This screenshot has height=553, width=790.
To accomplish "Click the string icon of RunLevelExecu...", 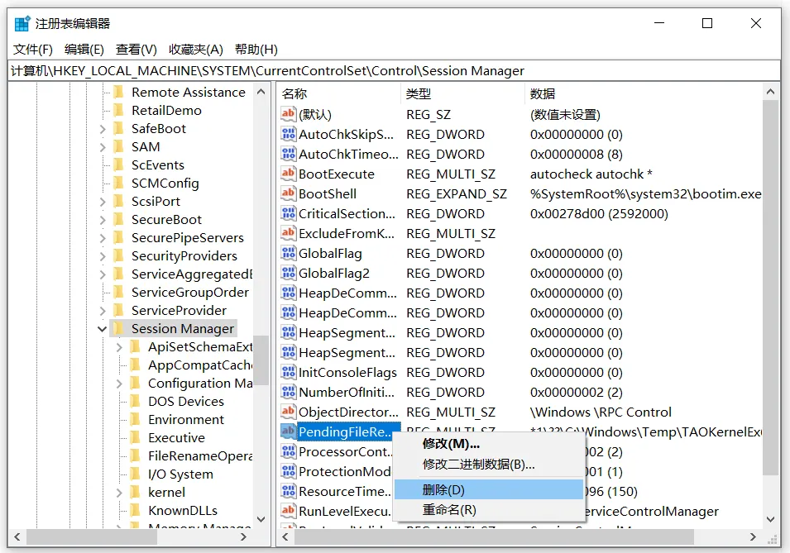I will (288, 511).
